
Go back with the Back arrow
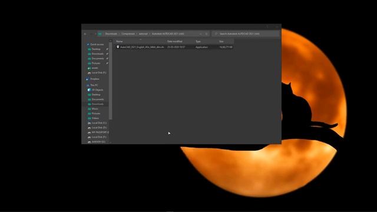point(85,34)
